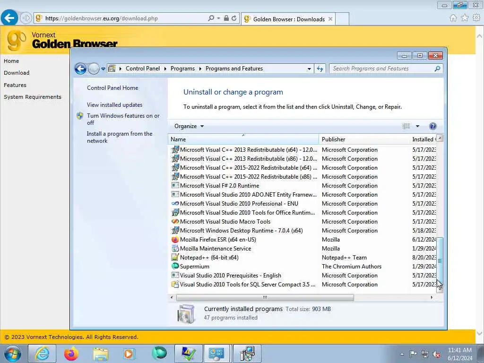Click the Mozilla Maintenance Service icon
The image size is (484, 363).
(x=175, y=249)
